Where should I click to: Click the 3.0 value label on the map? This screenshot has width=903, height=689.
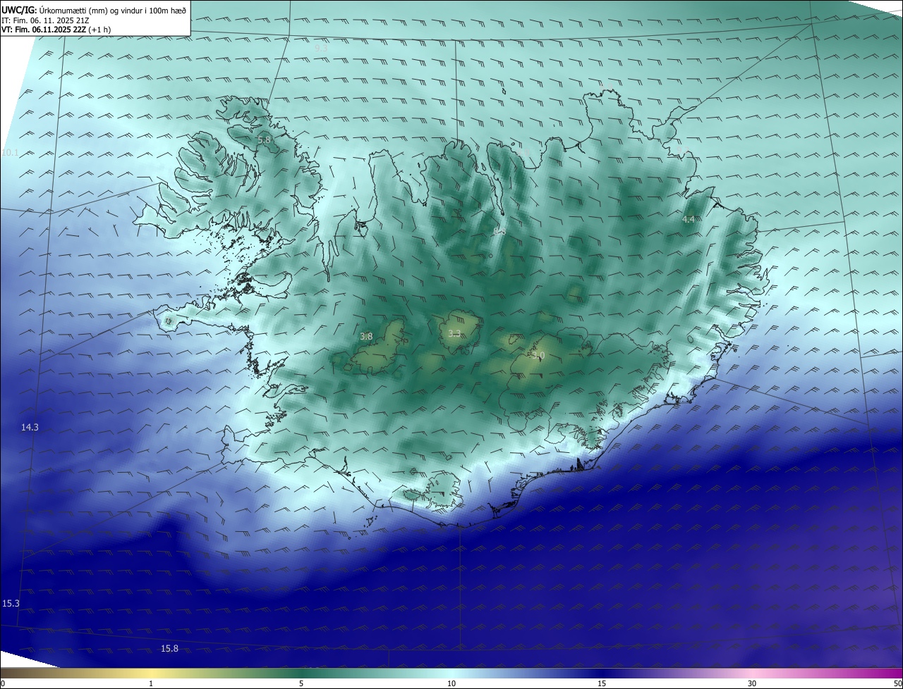pyautogui.click(x=538, y=356)
